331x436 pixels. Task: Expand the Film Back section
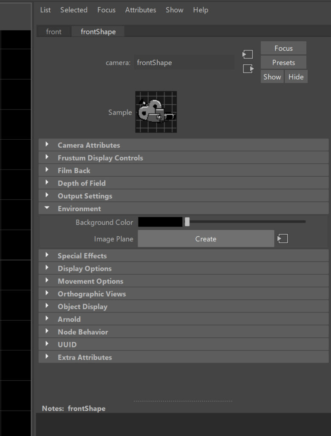point(184,170)
